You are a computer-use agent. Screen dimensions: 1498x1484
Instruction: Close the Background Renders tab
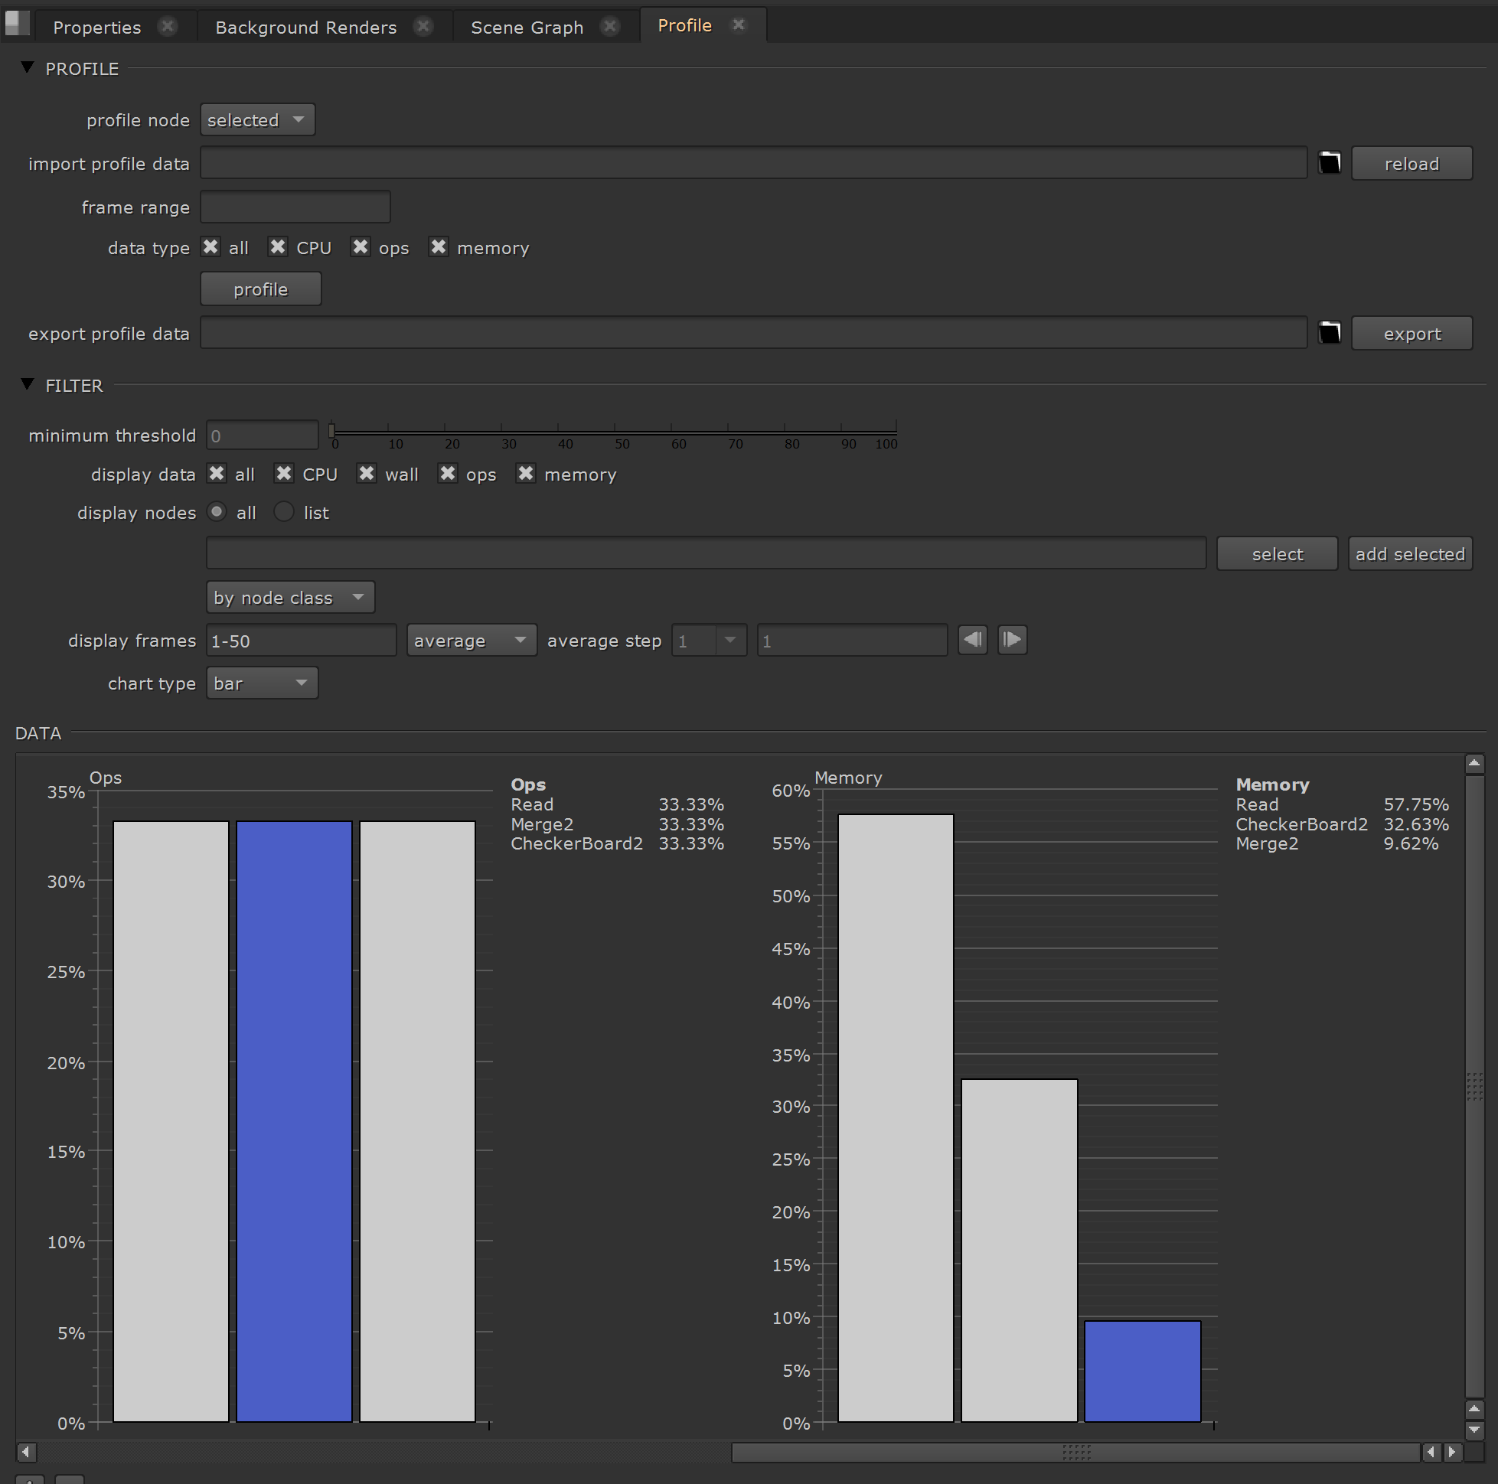[x=423, y=26]
